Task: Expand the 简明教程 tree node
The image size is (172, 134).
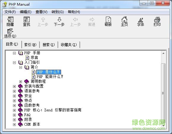Action: click(x=20, y=82)
